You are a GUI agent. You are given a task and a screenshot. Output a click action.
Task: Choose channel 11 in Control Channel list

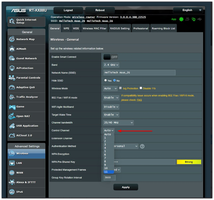click(109, 172)
